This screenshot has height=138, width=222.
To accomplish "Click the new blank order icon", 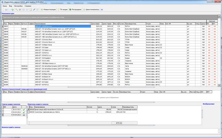I will pyautogui.click(x=3, y=10).
